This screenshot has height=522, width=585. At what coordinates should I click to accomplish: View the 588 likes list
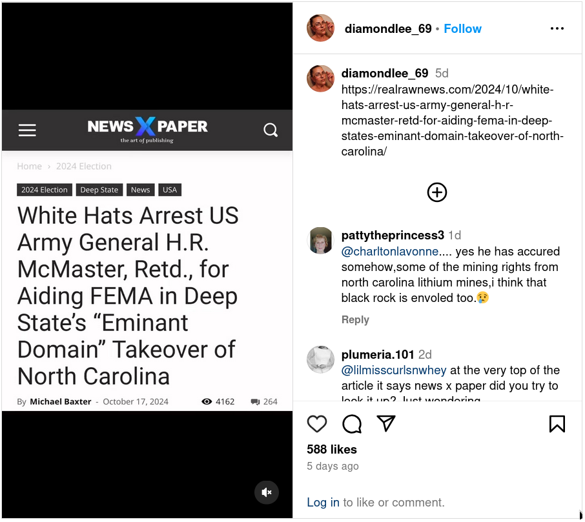click(x=332, y=449)
